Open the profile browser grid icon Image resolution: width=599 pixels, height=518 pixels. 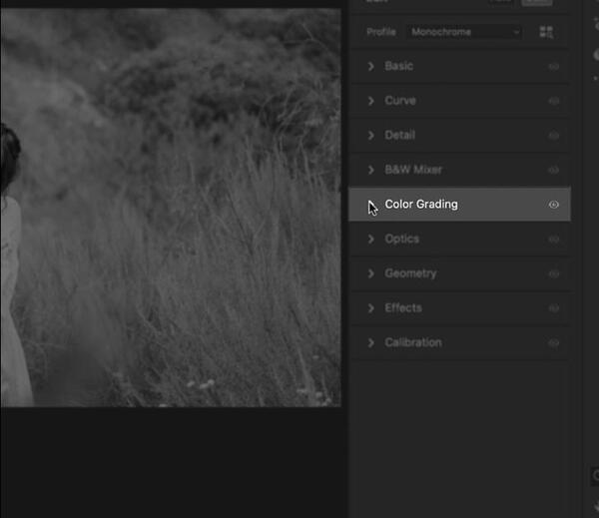546,32
